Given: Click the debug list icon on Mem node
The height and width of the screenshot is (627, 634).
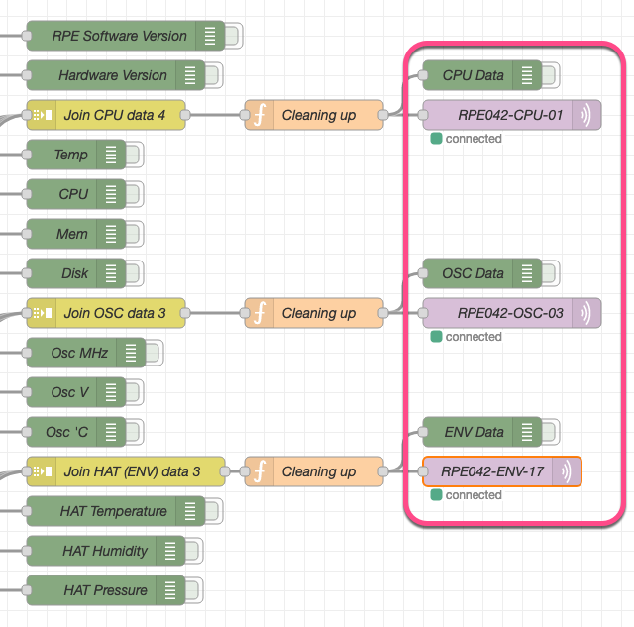Looking at the screenshot, I should (111, 234).
